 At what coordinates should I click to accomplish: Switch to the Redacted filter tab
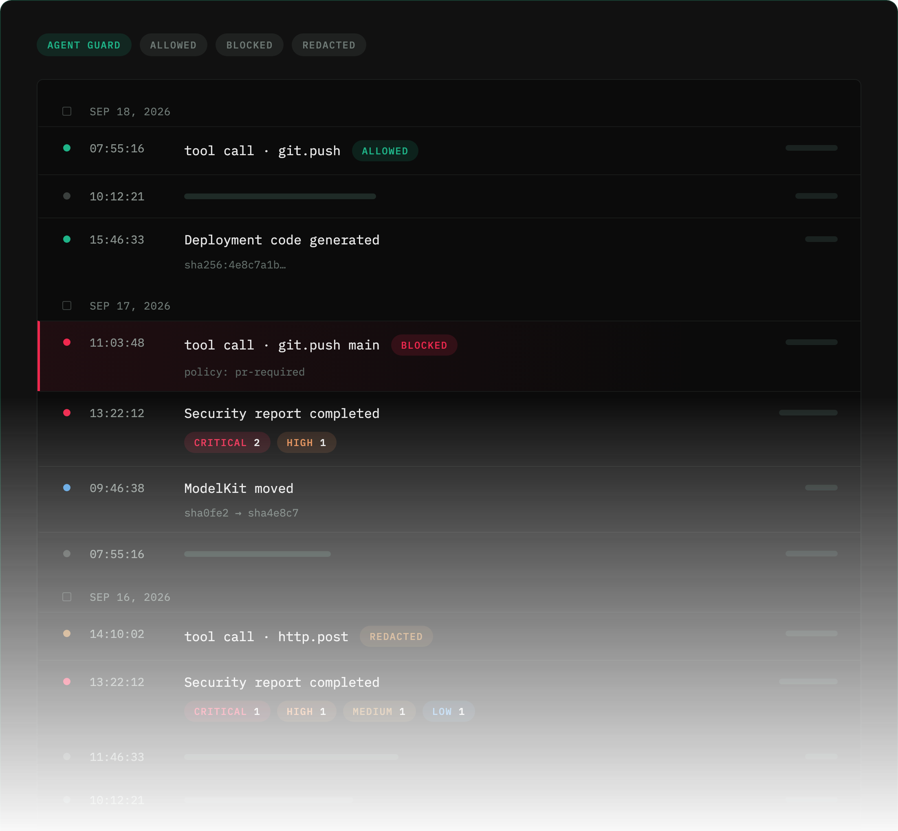pyautogui.click(x=329, y=45)
